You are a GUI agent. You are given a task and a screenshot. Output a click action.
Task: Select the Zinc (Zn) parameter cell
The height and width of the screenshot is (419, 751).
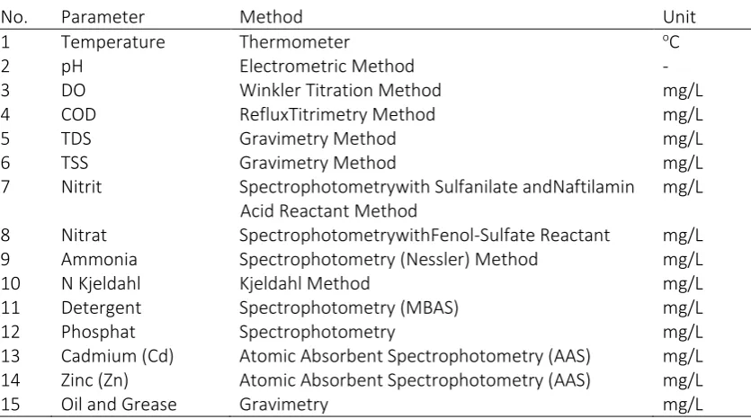94,380
